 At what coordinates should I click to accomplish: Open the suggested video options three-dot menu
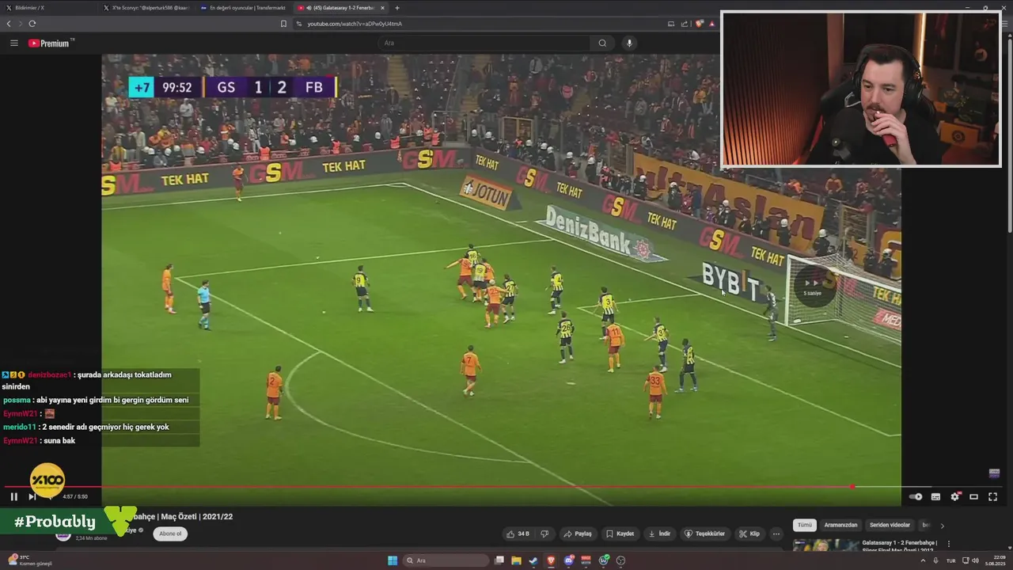[949, 544]
